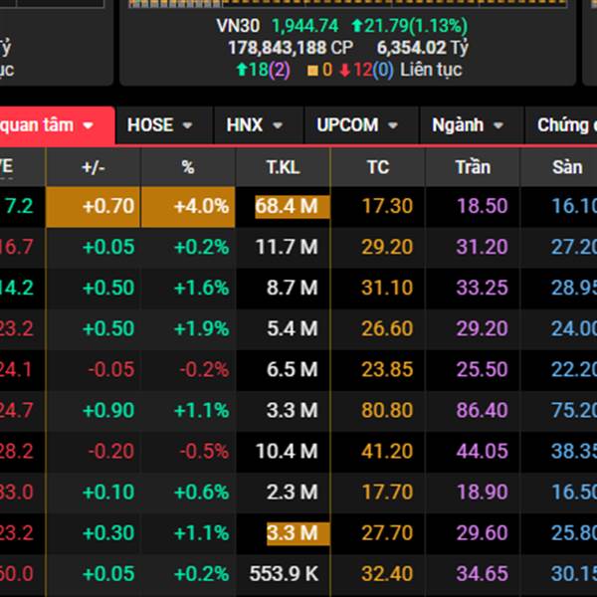Click the yellow unchanged-stocks square icon
This screenshot has height=597, width=597.
[x=312, y=70]
